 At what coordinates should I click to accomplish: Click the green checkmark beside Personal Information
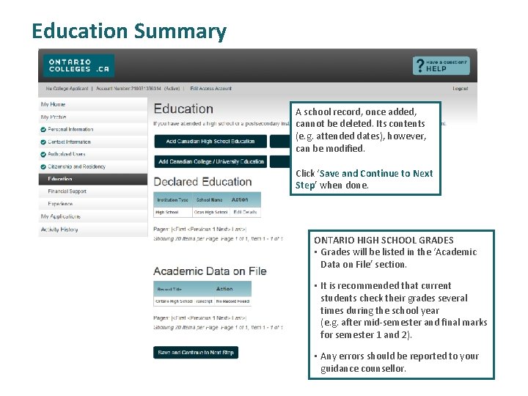tap(43, 130)
